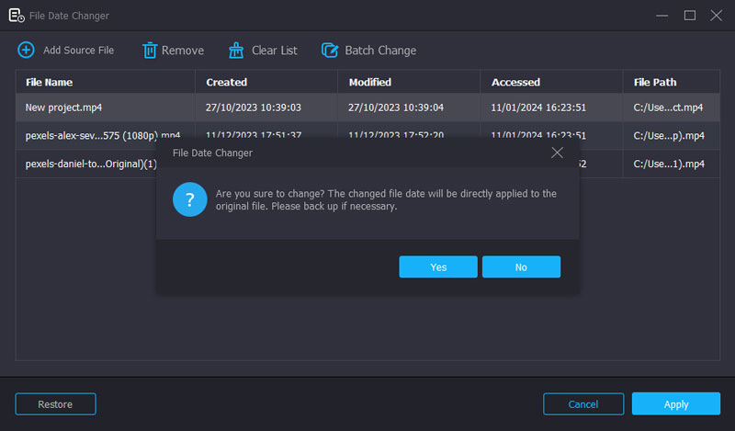The image size is (735, 431).
Task: Click the File Date Changer app logo
Action: coord(16,15)
